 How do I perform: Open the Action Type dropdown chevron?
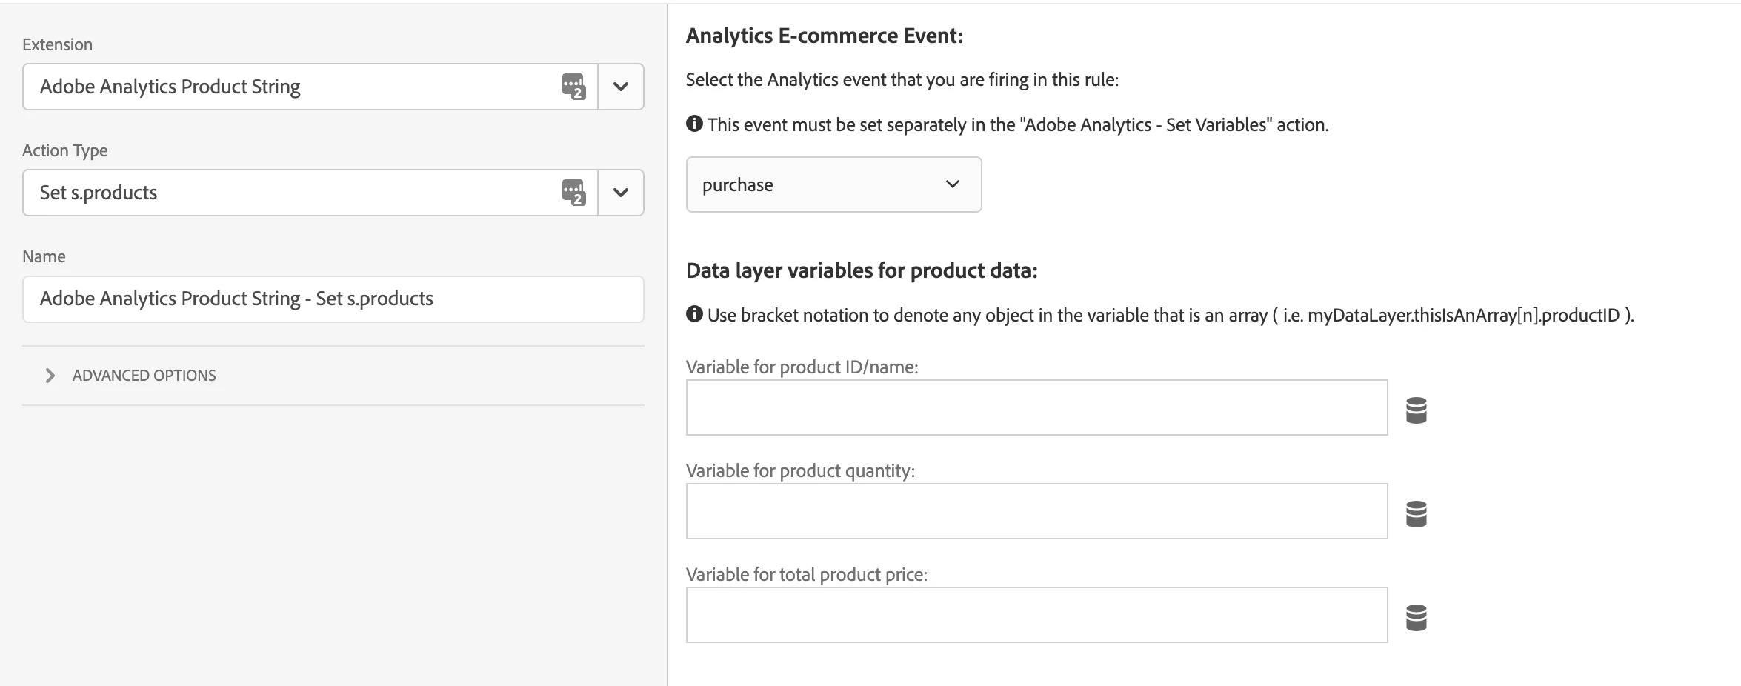pyautogui.click(x=621, y=193)
